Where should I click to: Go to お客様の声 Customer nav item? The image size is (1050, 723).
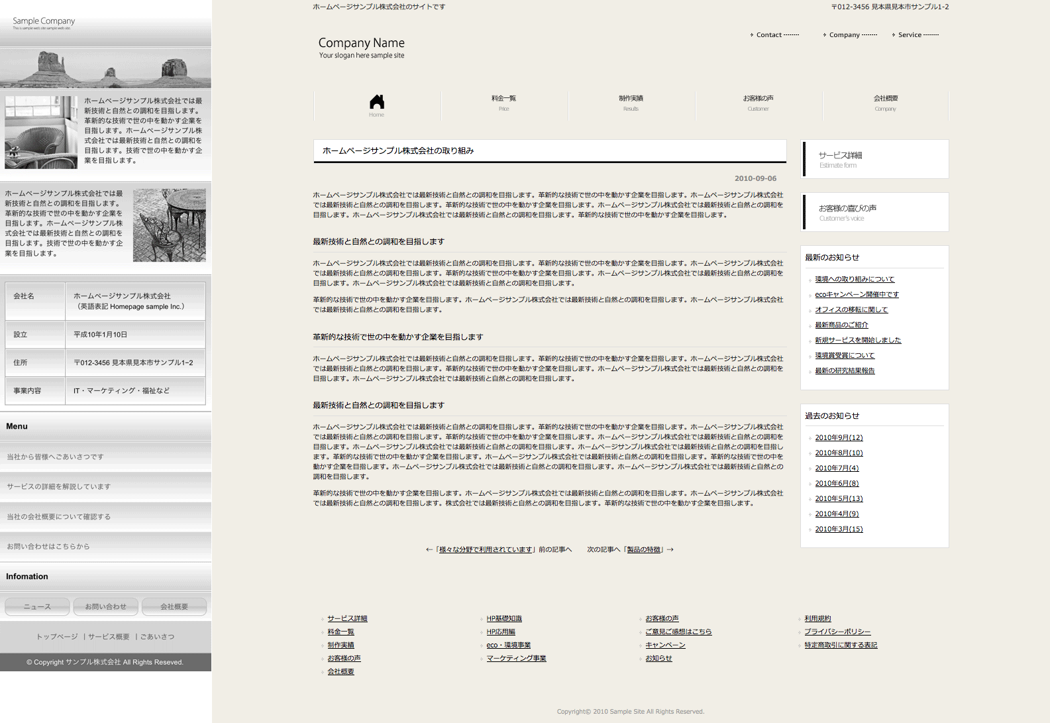pos(758,103)
